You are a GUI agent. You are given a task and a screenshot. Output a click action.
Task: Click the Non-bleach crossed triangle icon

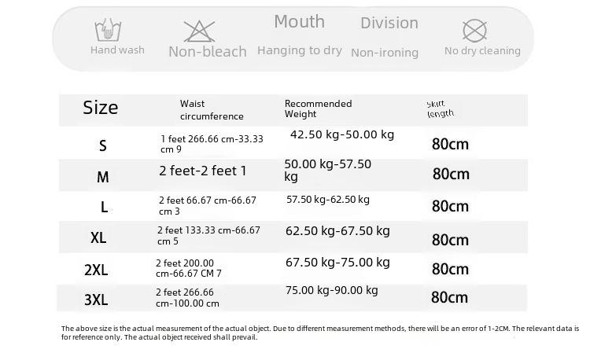(200, 31)
